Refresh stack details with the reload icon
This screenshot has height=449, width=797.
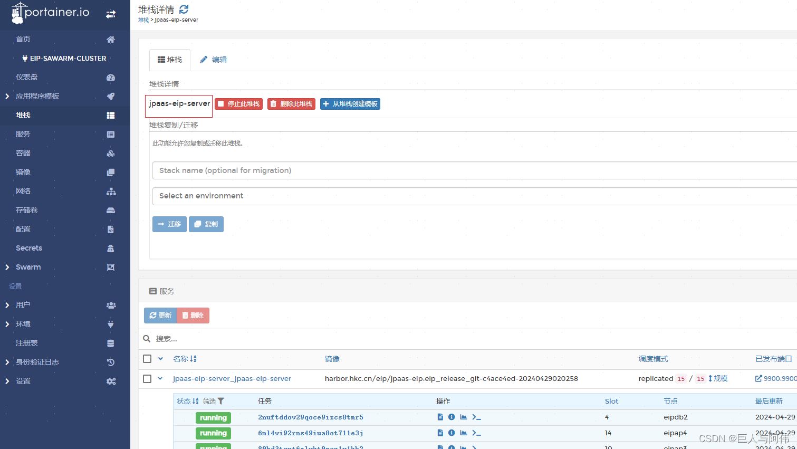click(x=184, y=9)
